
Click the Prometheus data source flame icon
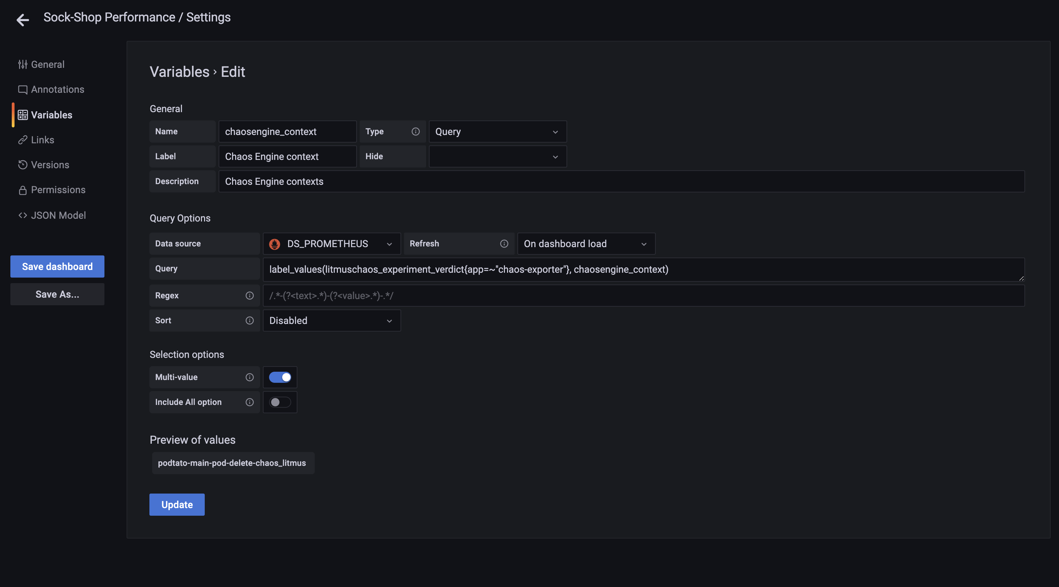[x=275, y=244]
